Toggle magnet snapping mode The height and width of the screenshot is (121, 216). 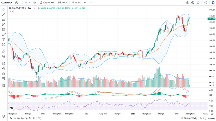point(4,63)
